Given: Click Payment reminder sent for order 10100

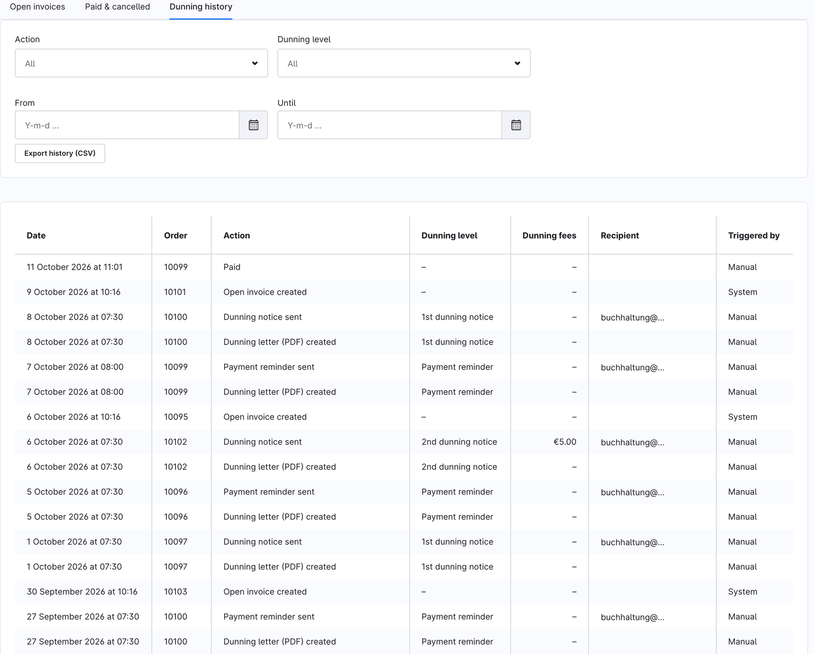Looking at the screenshot, I should 269,616.
